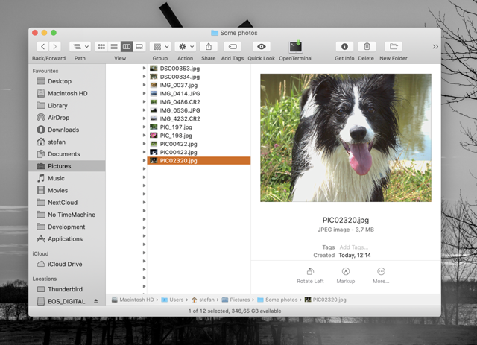This screenshot has height=345, width=477.
Task: Open Movies in the sidebar
Action: [67, 191]
